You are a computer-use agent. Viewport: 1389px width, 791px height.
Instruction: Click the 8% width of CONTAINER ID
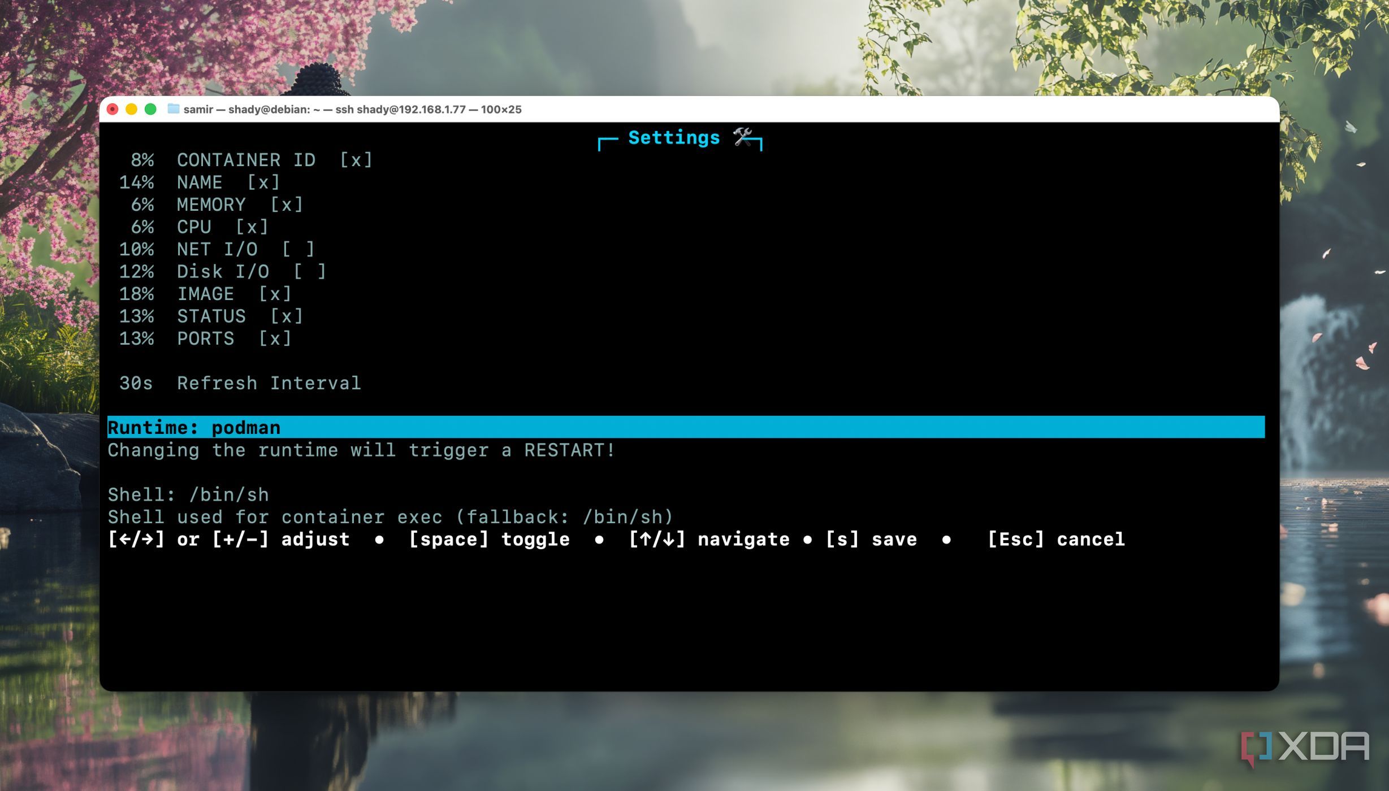142,160
